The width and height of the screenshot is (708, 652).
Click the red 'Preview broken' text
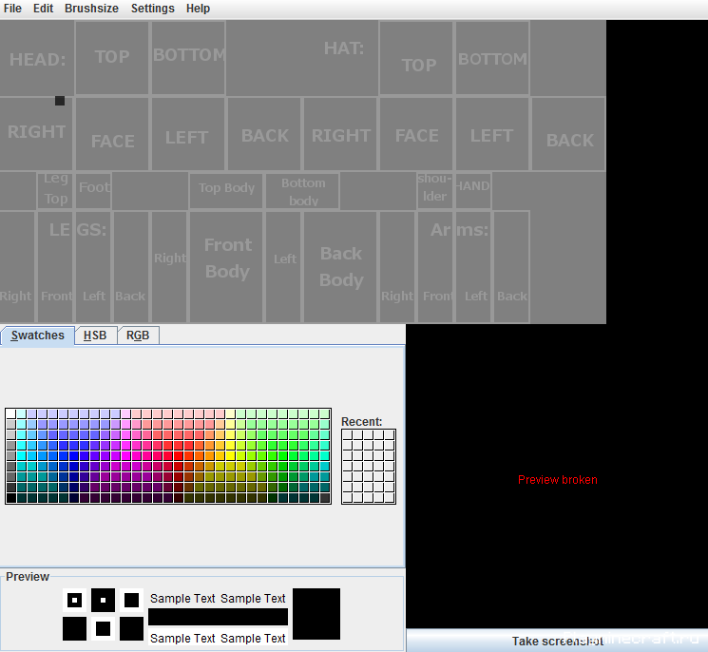click(x=557, y=480)
